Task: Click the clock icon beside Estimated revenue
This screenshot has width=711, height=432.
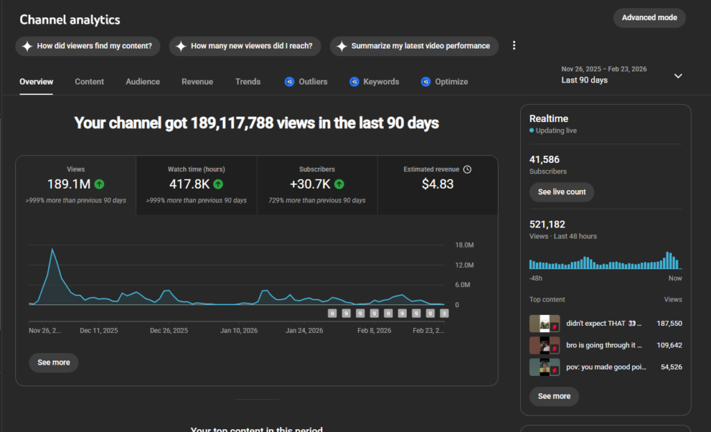Action: coord(467,169)
